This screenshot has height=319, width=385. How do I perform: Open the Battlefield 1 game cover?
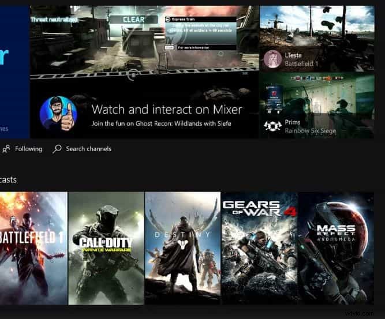[33, 248]
